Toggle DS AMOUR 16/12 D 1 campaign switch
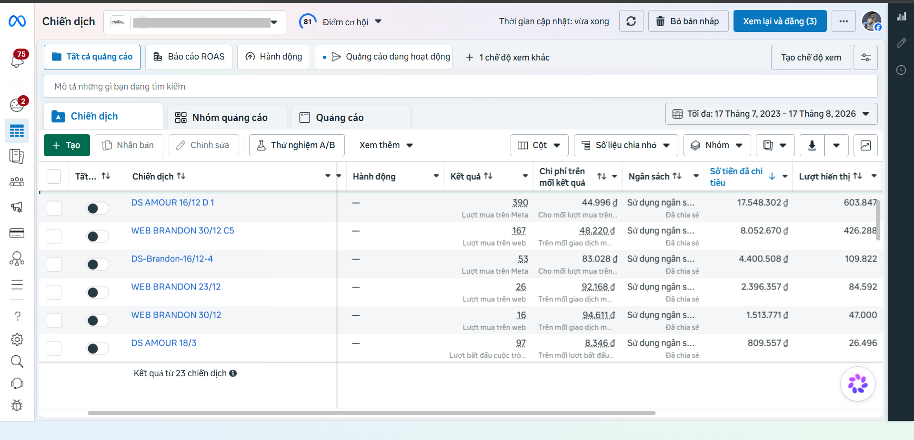 97,208
